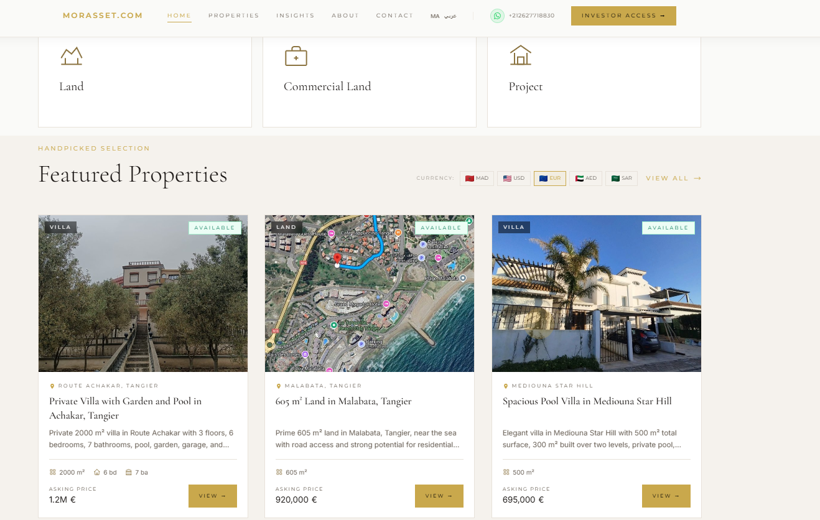Click the AVAILABLE badge on the Mediouna villa

668,228
